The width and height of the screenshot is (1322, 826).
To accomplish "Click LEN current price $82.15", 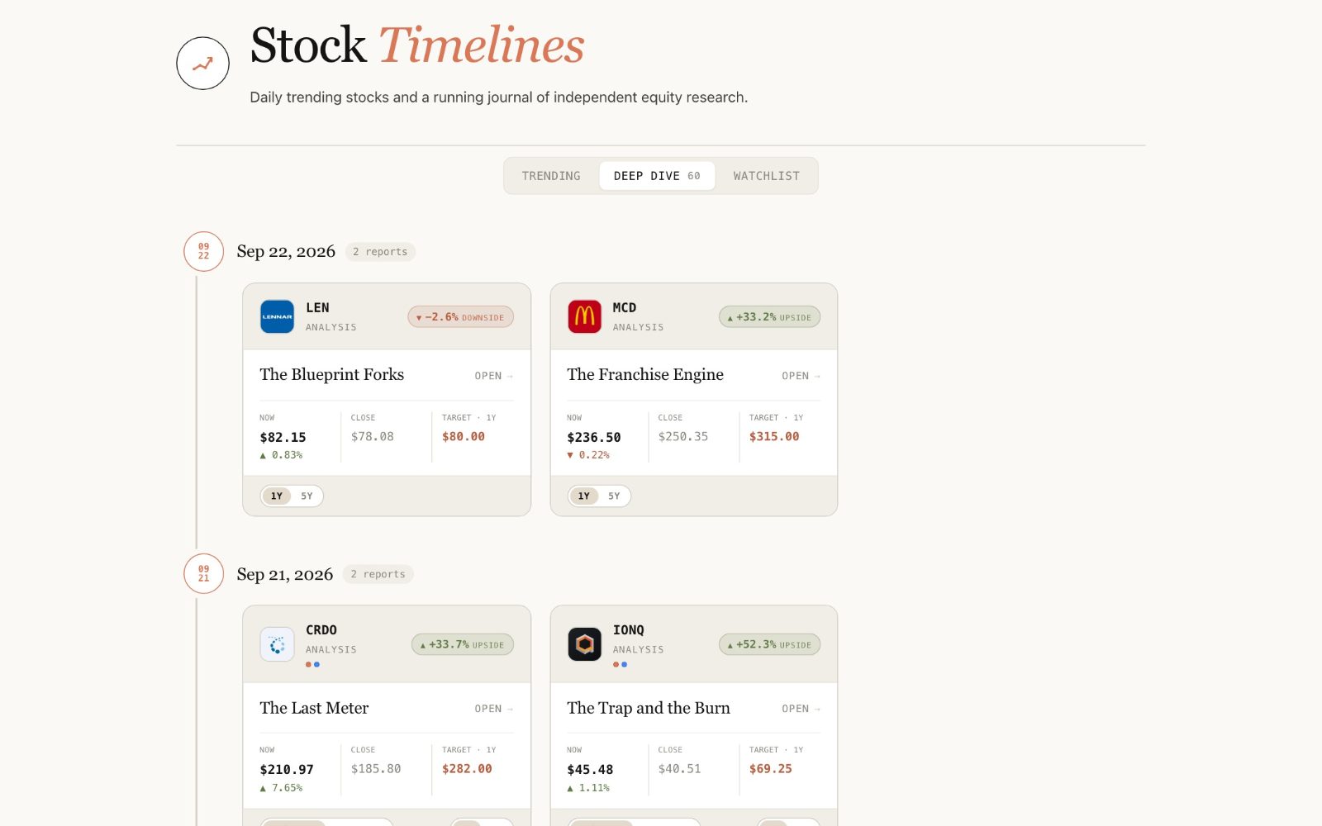I will pos(283,437).
